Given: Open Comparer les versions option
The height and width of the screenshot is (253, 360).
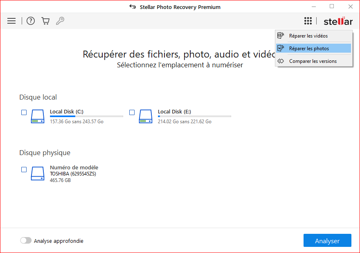Looking at the screenshot, I should [x=313, y=61].
